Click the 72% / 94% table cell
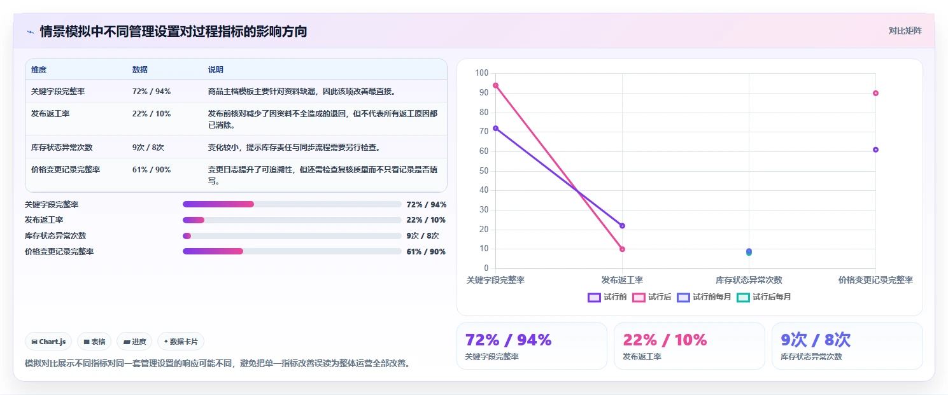This screenshot has width=948, height=395. click(152, 92)
